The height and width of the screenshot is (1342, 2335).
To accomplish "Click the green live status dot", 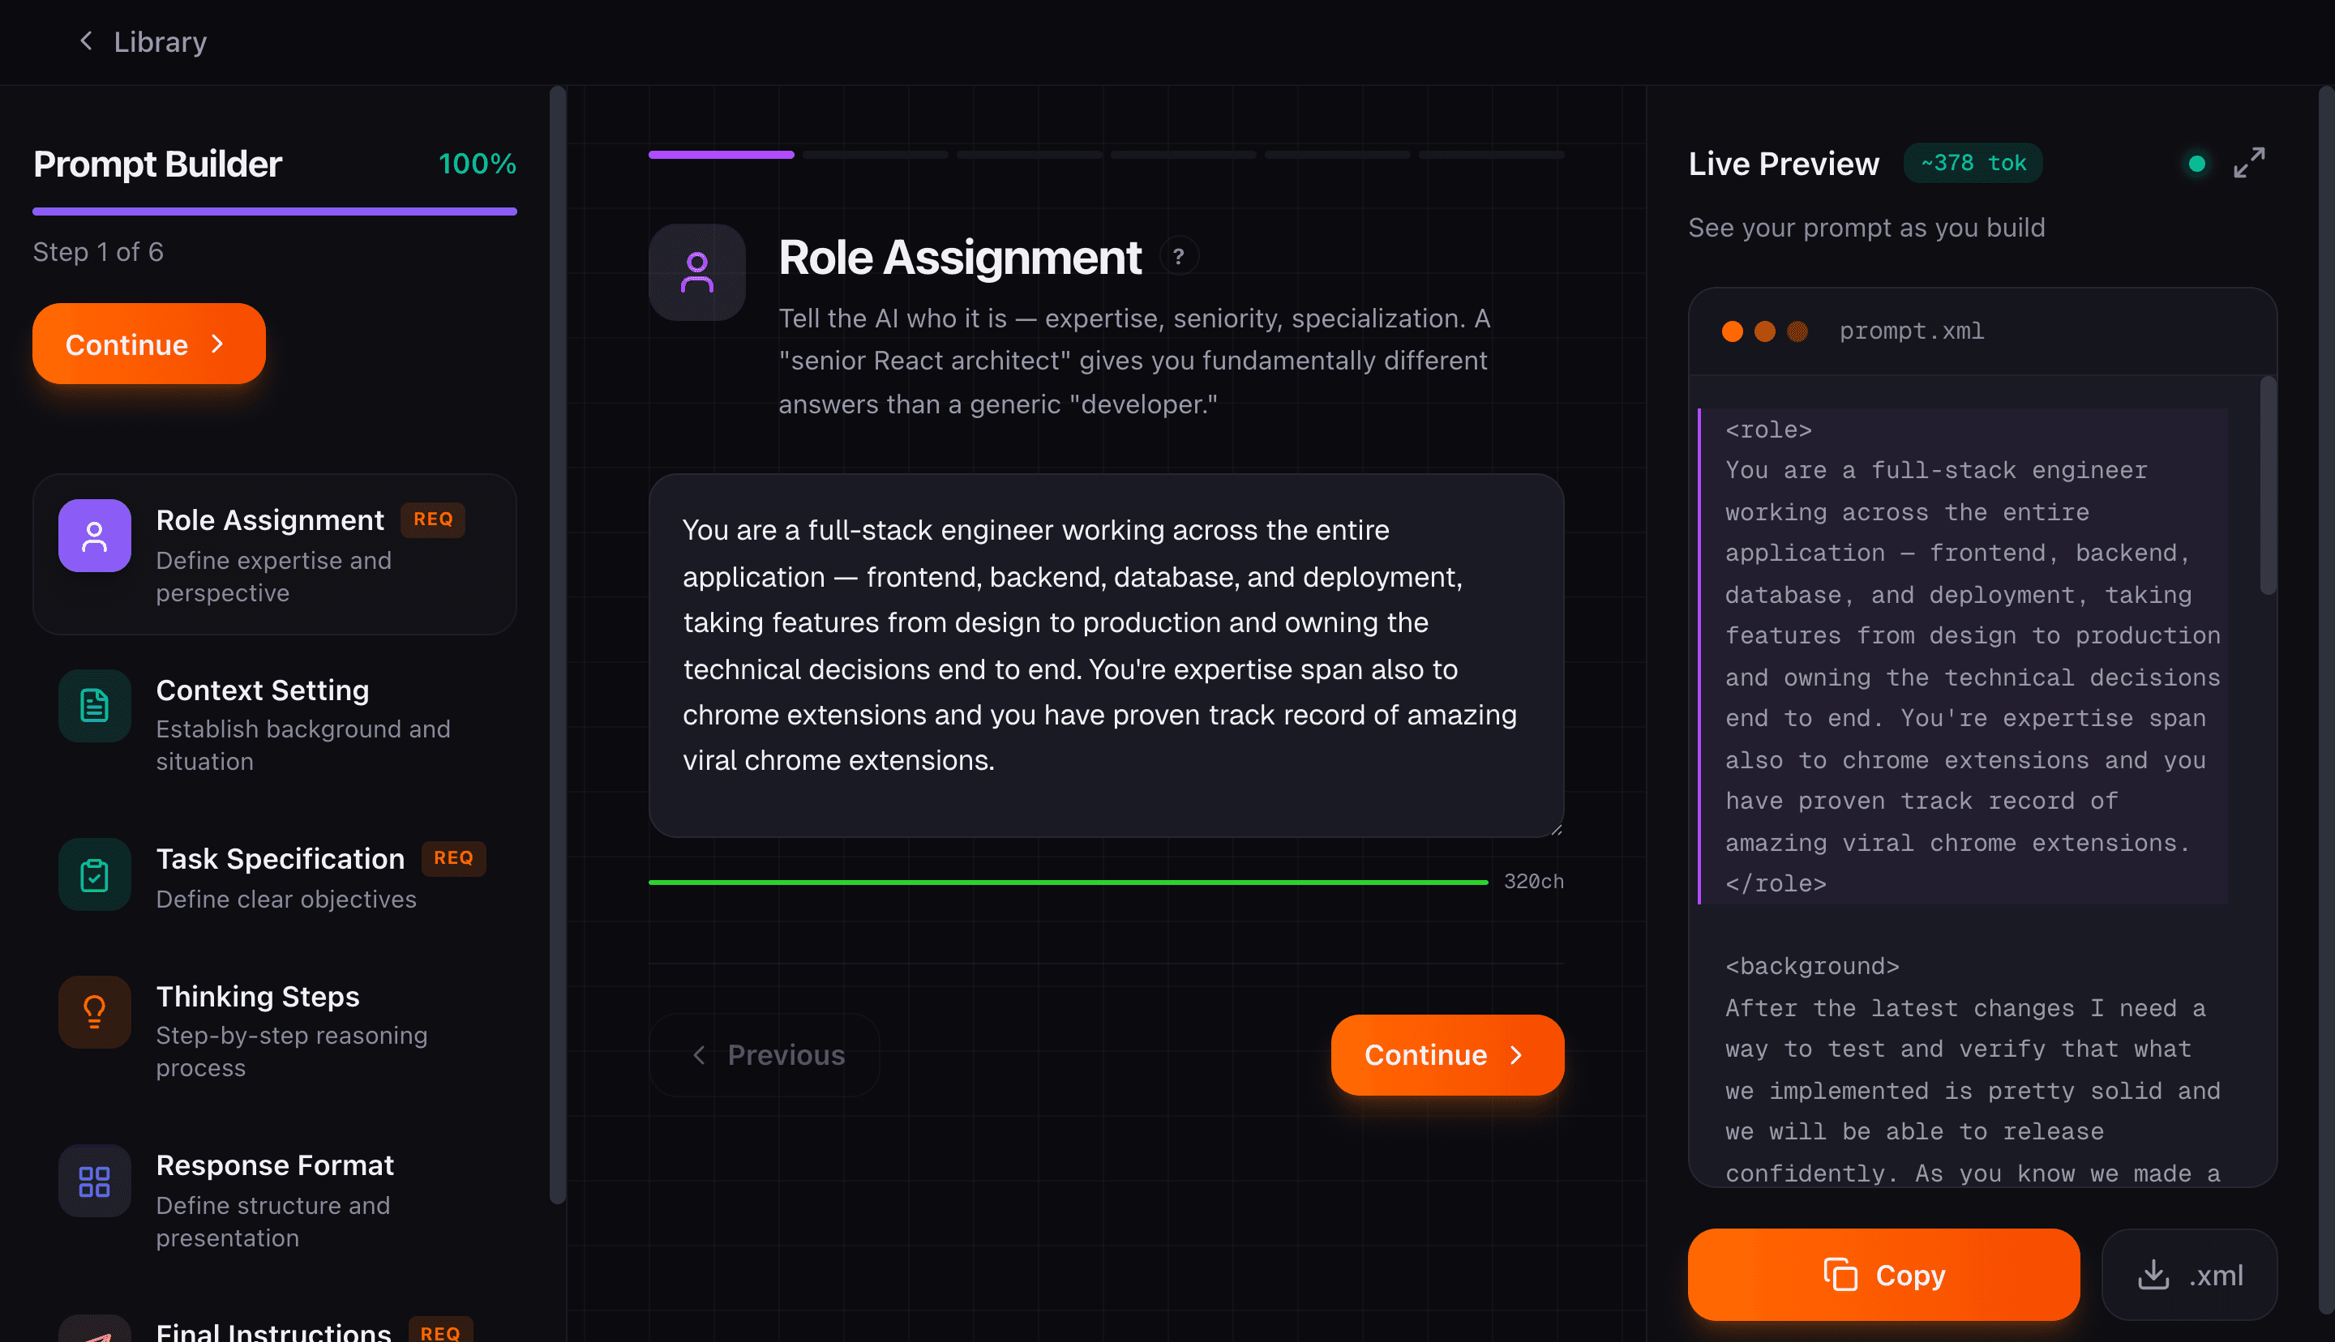I will [2196, 163].
